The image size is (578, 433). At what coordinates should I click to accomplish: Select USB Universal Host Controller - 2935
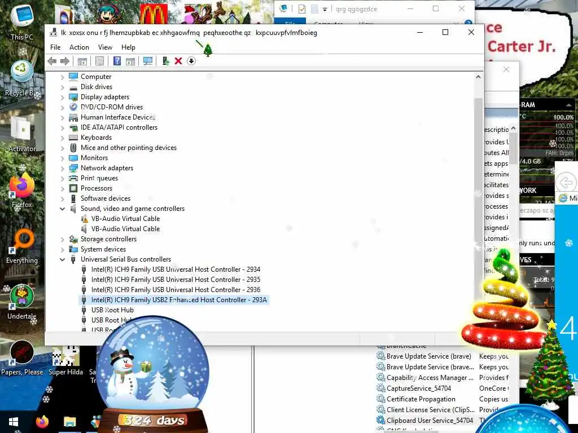coord(176,280)
